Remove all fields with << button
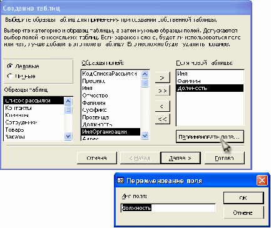Screen dimensions: 271x228 [x=163, y=119]
